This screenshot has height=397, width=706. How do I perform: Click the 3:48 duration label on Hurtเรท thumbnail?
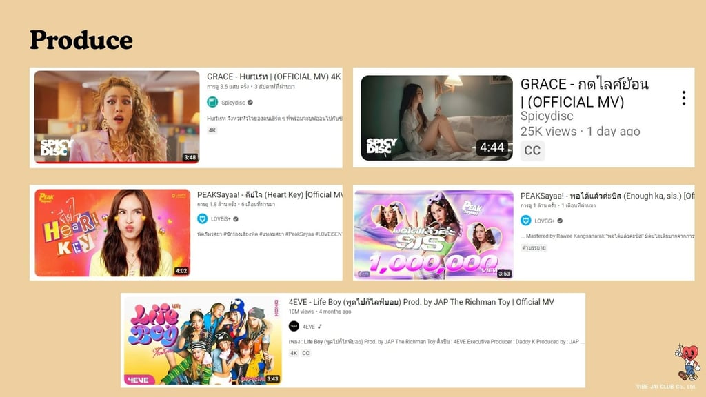[190, 158]
